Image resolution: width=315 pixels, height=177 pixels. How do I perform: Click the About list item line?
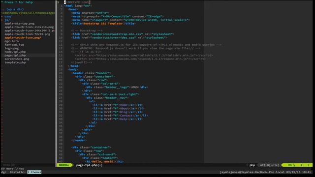click(118, 108)
